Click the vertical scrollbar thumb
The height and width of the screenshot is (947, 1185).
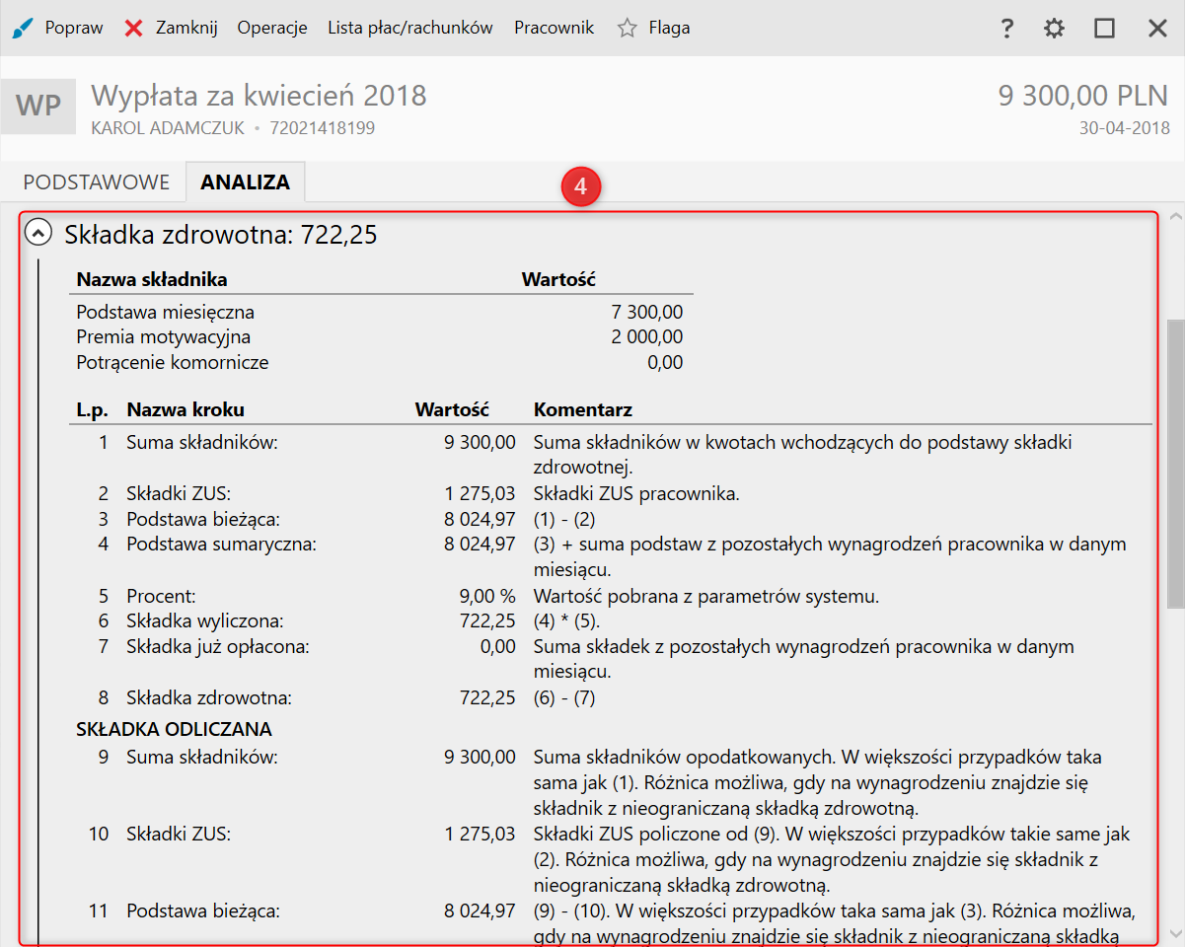click(1174, 464)
